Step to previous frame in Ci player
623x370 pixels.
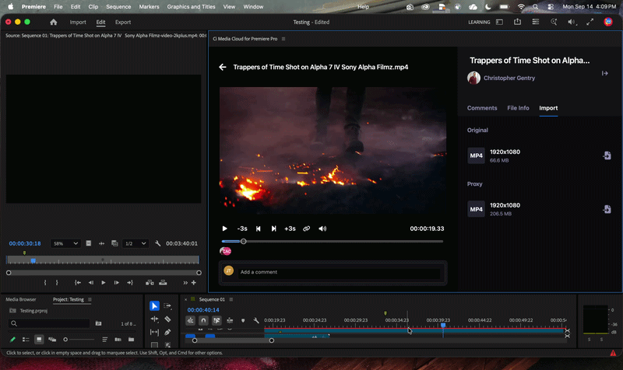click(258, 229)
